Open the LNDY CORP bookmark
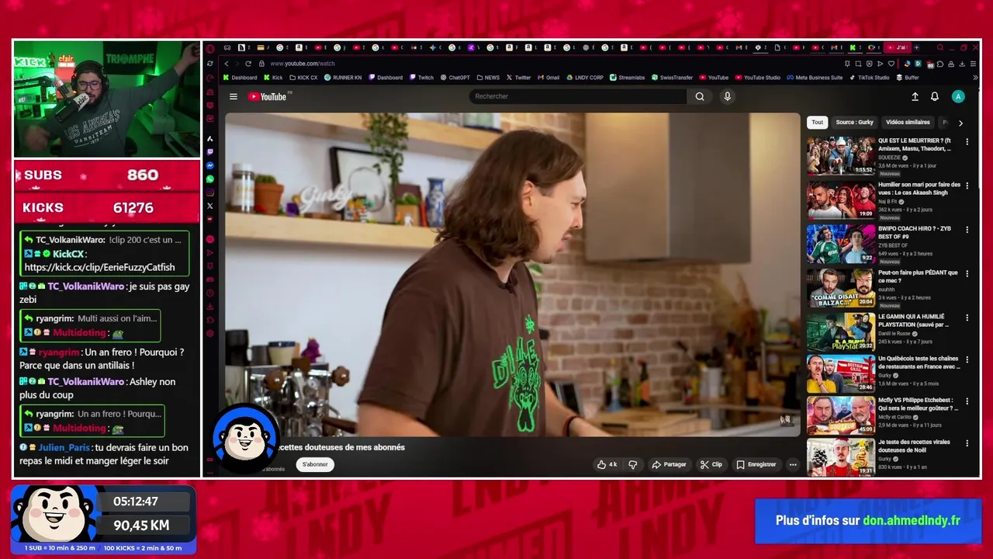993x559 pixels. (584, 78)
